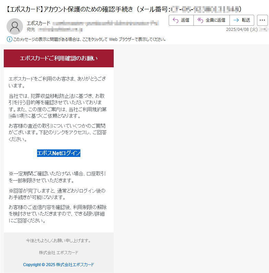Click the text 今後ともよろしくお願い申し上げます。
This screenshot has height=273, width=269.
pyautogui.click(x=58, y=241)
